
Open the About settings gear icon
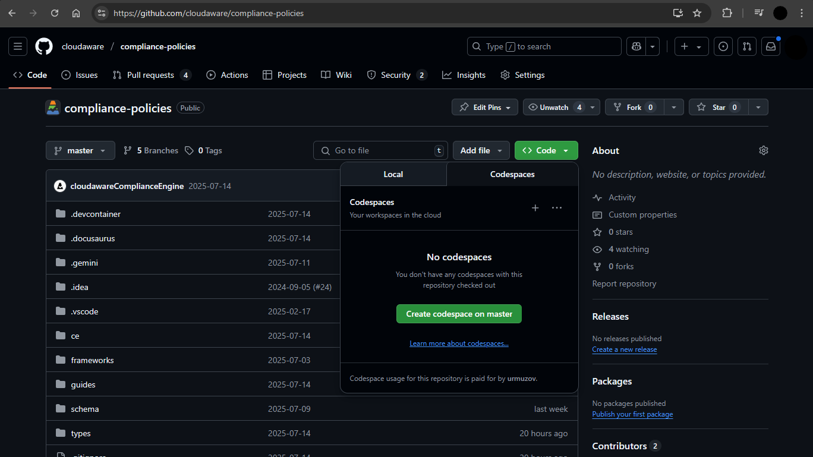pos(764,150)
